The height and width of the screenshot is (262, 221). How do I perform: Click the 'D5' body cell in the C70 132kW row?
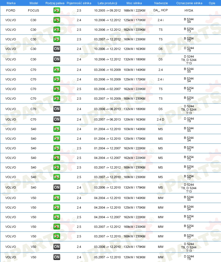pyautogui.click(x=161, y=109)
